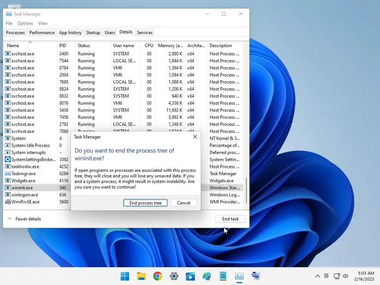Open File Explorer from the taskbar
Screen dimensions: 380x285
pyautogui.click(x=141, y=276)
